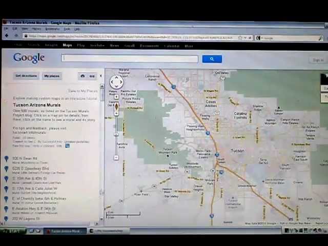The width and height of the screenshot is (328, 246).
Task: Click the map pin for E Speedway Blvd
Action: coord(7,169)
